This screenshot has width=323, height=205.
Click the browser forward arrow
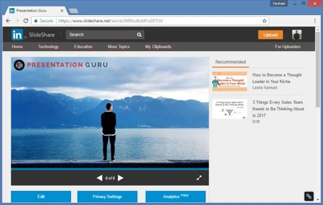pos(17,21)
